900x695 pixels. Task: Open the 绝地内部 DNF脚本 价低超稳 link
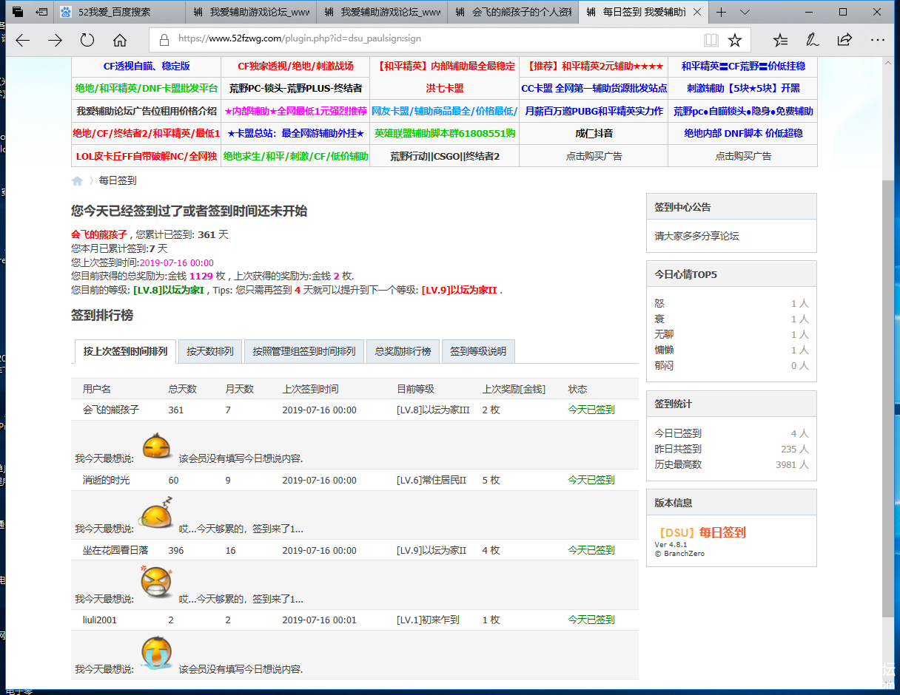(x=743, y=134)
